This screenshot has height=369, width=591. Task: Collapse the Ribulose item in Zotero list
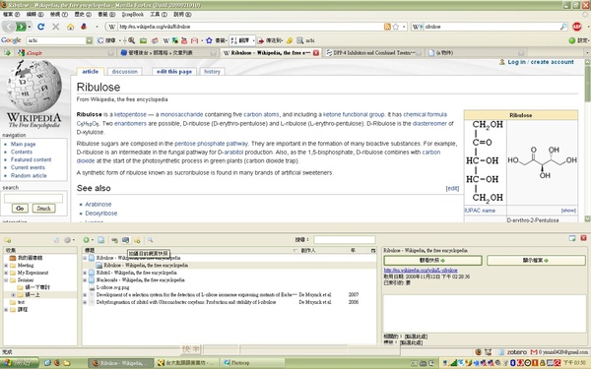coord(85,258)
